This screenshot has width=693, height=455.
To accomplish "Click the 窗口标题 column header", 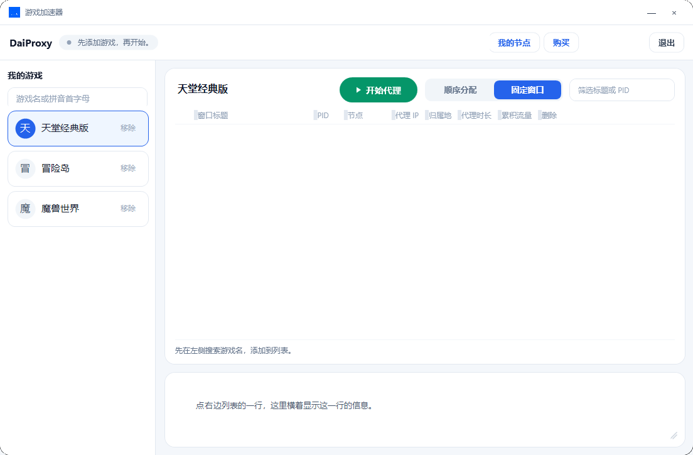I will [x=213, y=116].
